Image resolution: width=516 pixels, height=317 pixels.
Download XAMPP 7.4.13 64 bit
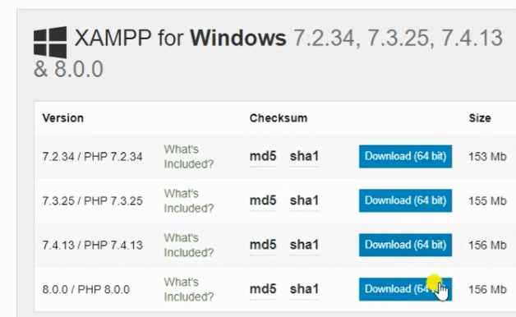tap(405, 245)
